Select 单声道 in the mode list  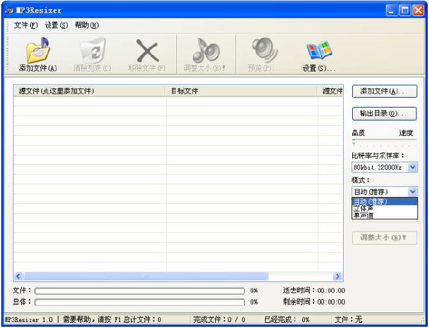point(384,215)
